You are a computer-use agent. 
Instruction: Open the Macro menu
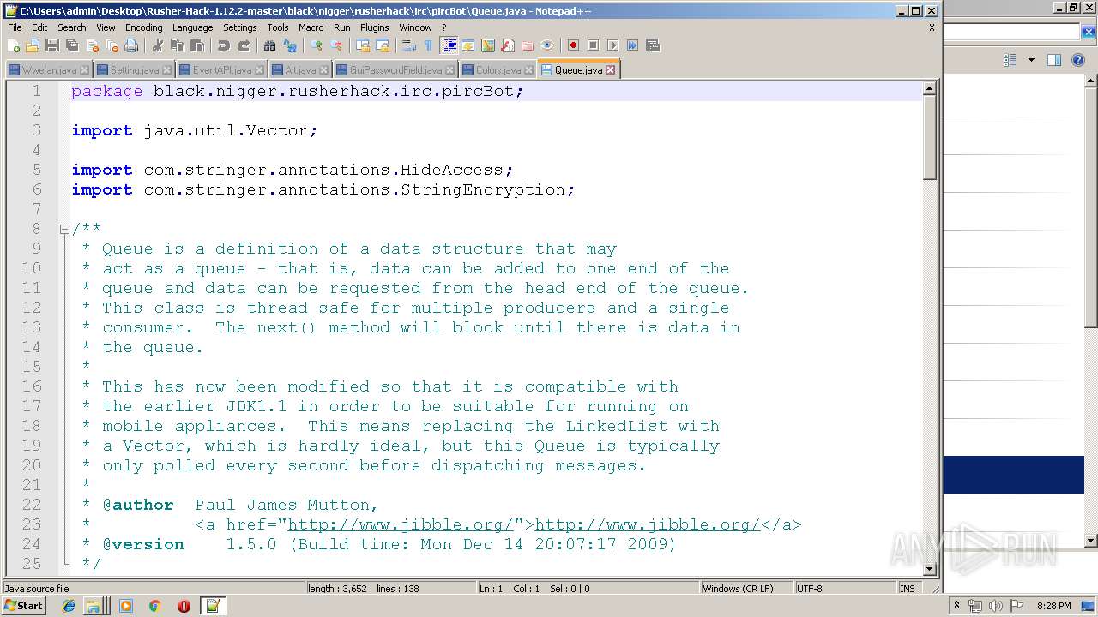click(x=311, y=27)
